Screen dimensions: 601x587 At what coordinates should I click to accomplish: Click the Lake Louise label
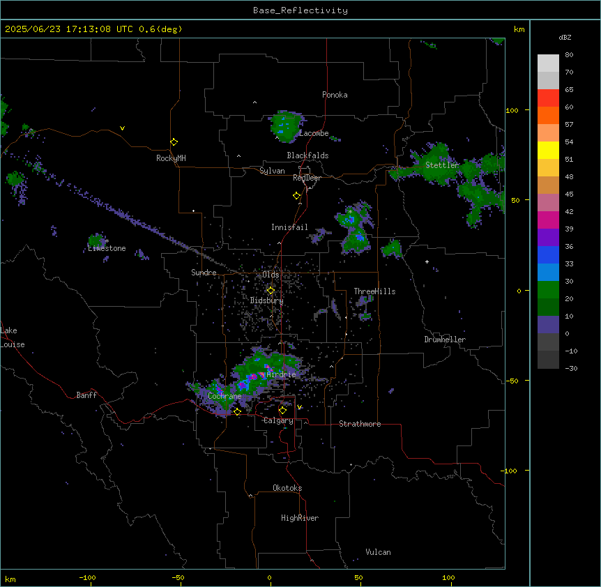[x=13, y=337]
